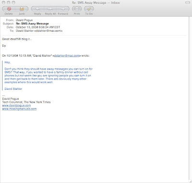Click the window resize grip corner
Image resolution: width=192 pixels, height=183 pixels.
tap(190, 181)
